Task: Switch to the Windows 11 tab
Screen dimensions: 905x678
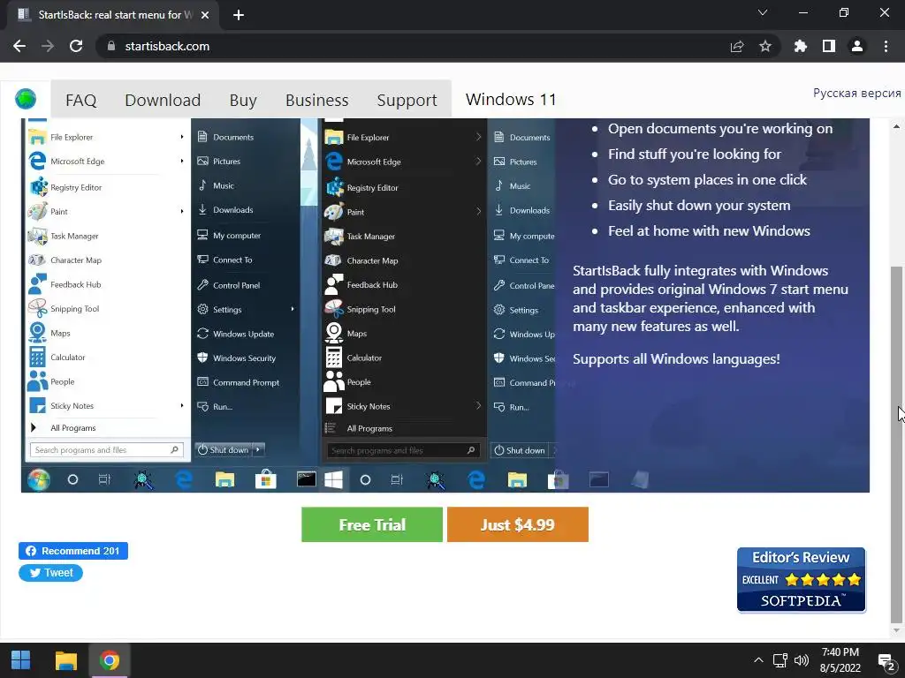Action: pos(511,99)
